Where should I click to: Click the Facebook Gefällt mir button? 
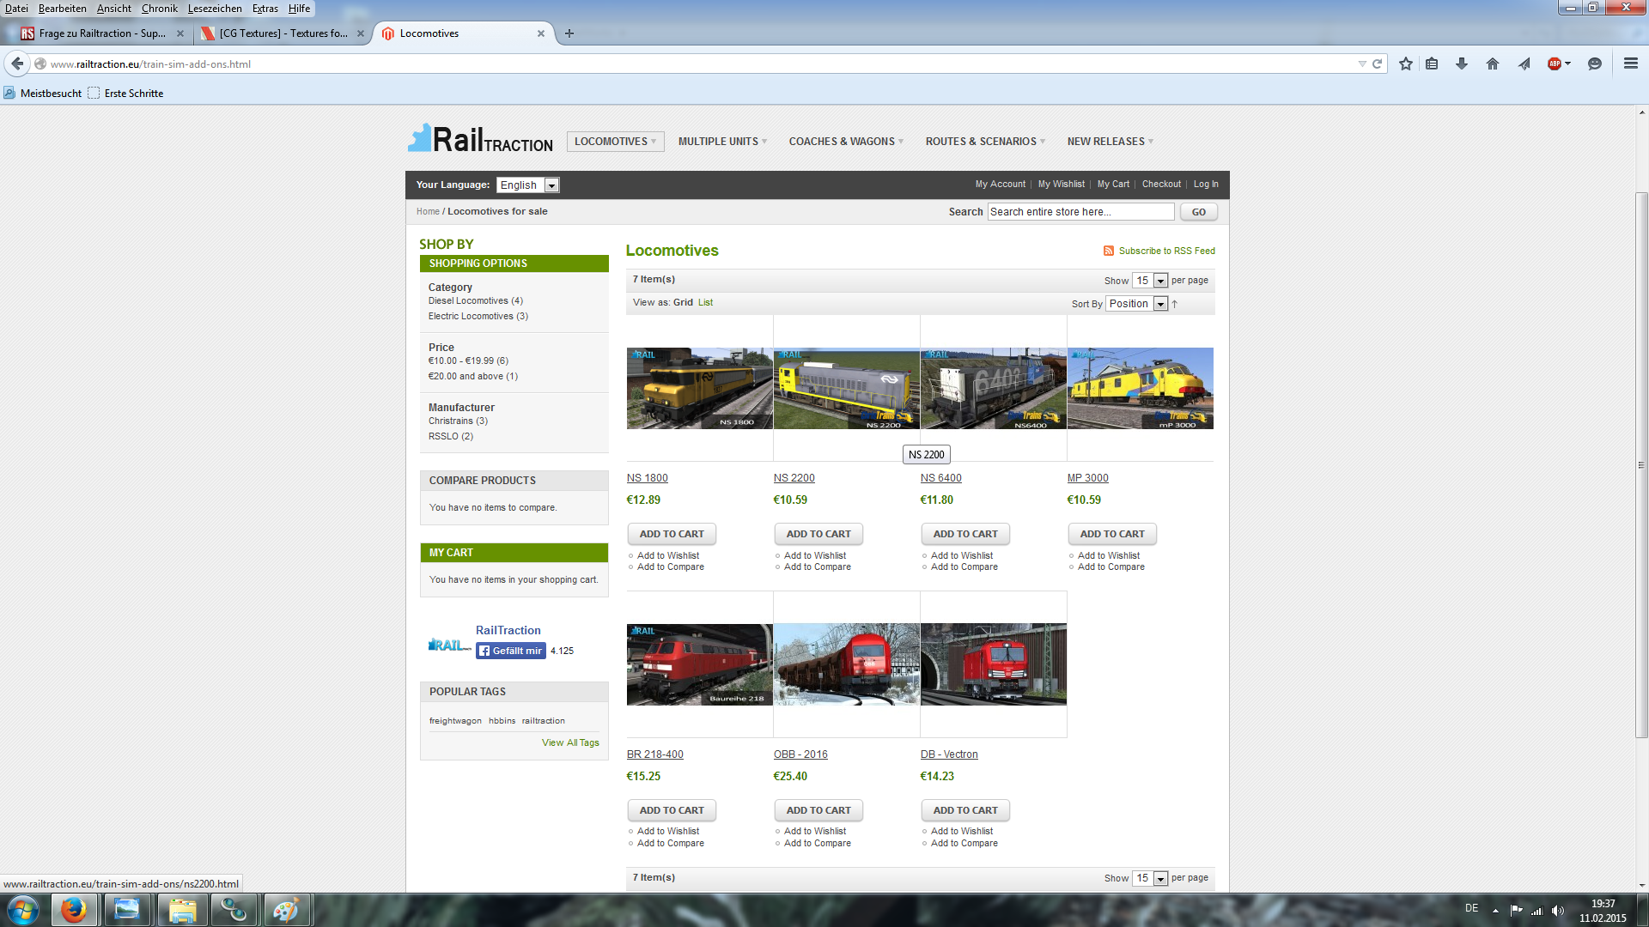(511, 651)
